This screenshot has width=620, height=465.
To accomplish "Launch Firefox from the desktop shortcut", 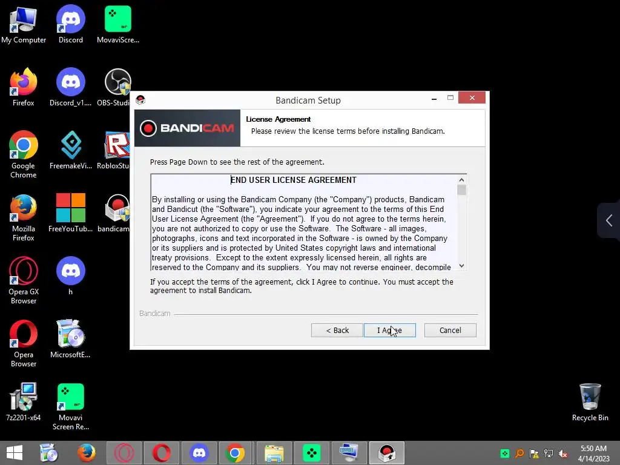I will [x=24, y=87].
